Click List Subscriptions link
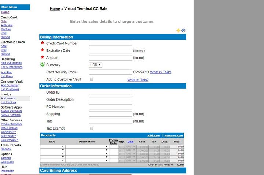The height and width of the screenshot is (175, 264). [x=12, y=67]
